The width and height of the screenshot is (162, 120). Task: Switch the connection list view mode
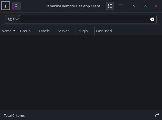[110, 6]
